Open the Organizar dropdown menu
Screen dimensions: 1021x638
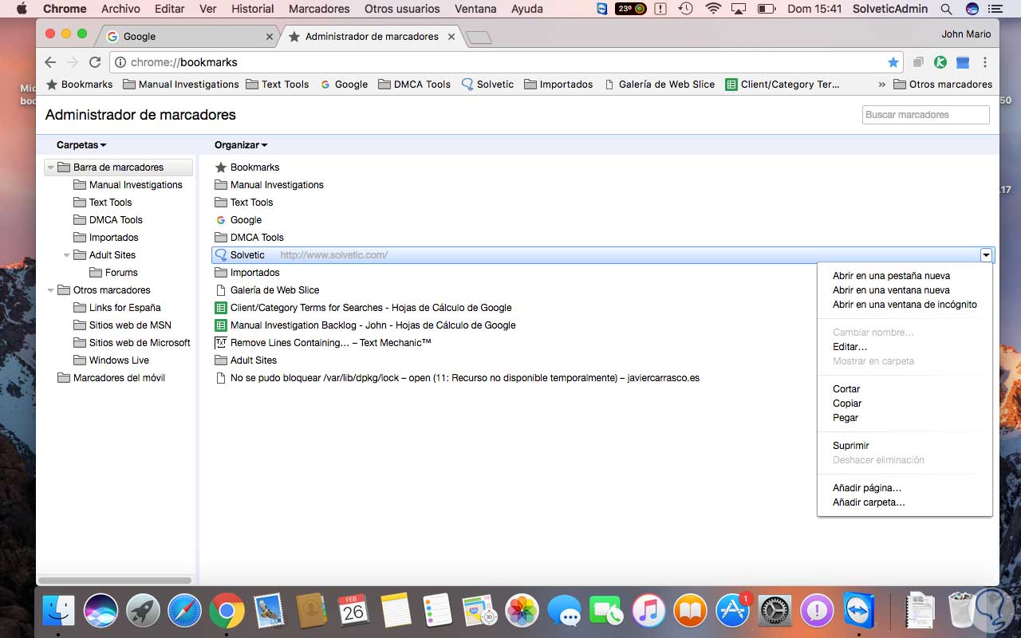(x=241, y=145)
